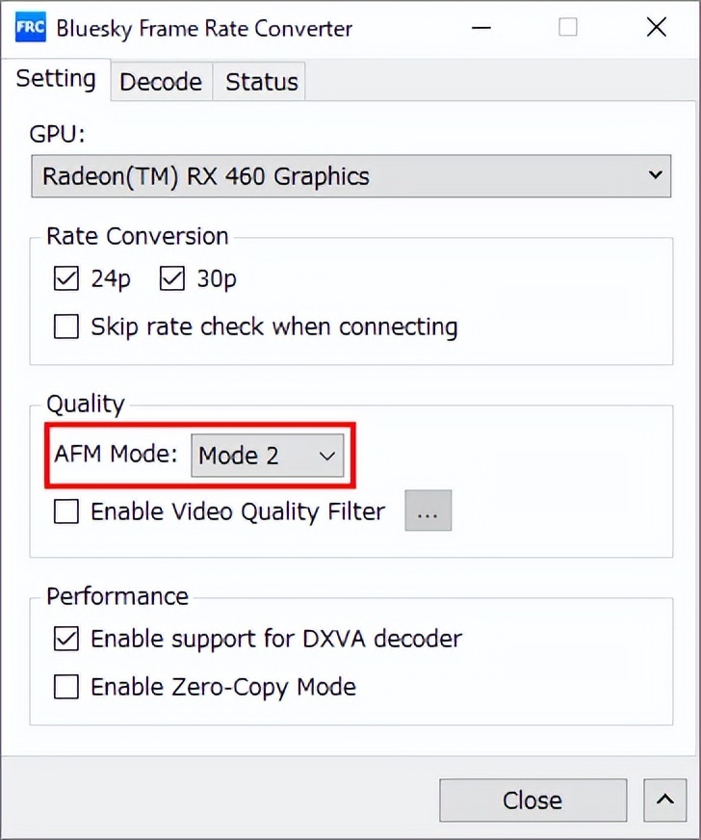Open Video Quality Filter options (...) button

[x=428, y=512]
